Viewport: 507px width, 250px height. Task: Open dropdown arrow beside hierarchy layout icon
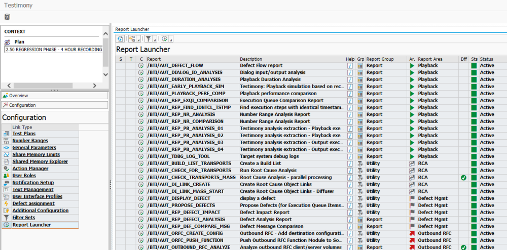click(139, 39)
